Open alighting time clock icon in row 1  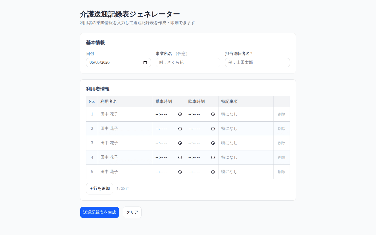point(213,114)
